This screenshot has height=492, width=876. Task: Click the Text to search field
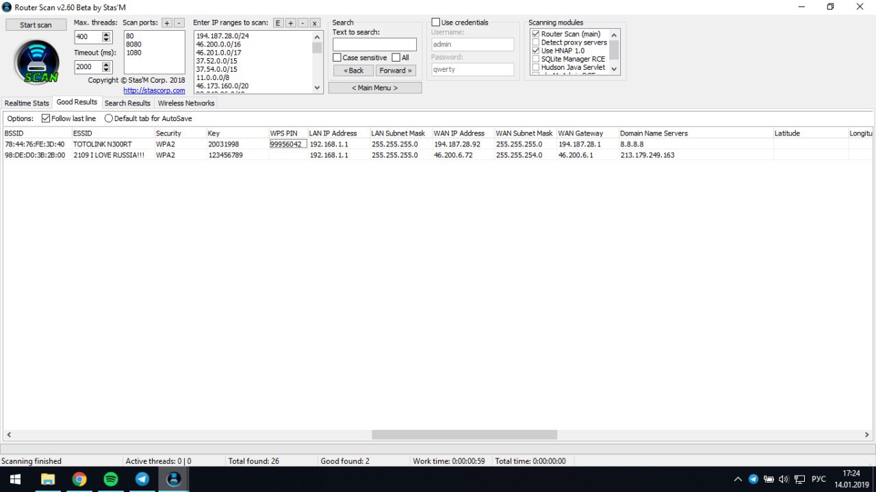pyautogui.click(x=374, y=44)
